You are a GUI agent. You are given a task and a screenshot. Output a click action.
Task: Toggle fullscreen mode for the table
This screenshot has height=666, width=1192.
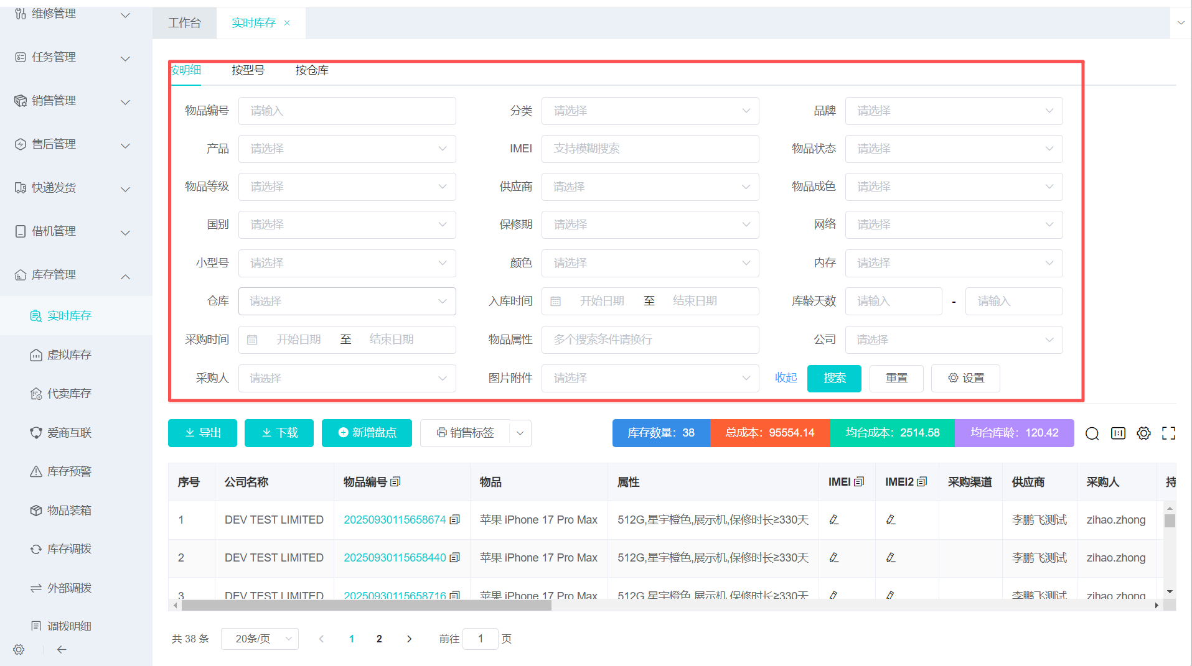tap(1168, 433)
